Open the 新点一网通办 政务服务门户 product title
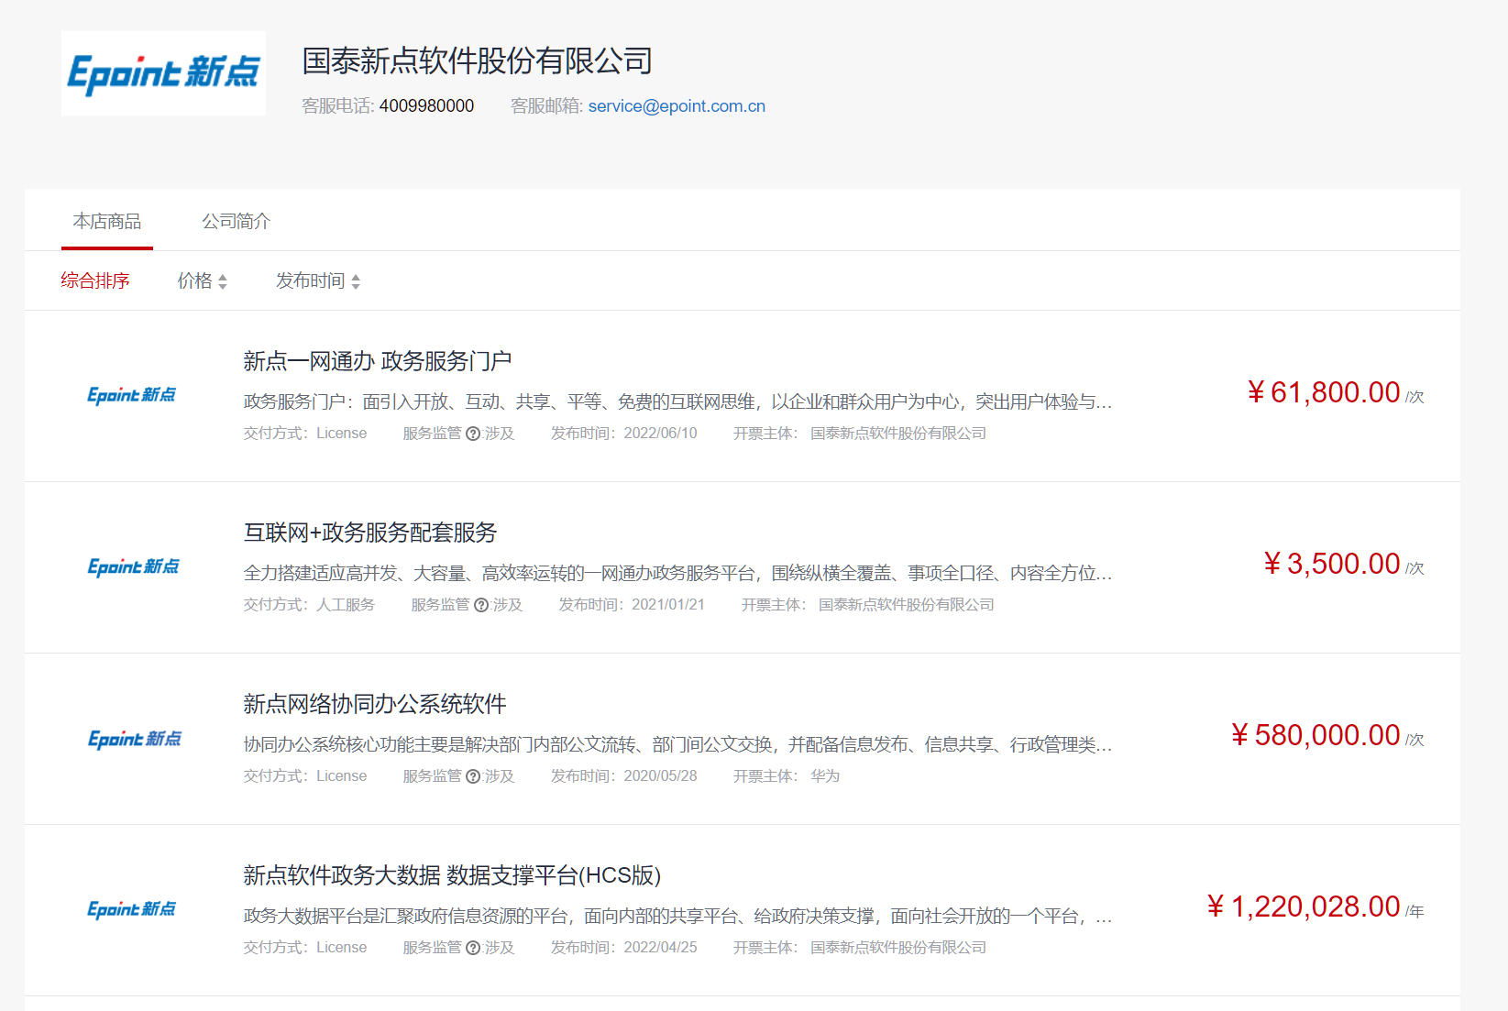The width and height of the screenshot is (1508, 1011). click(378, 361)
